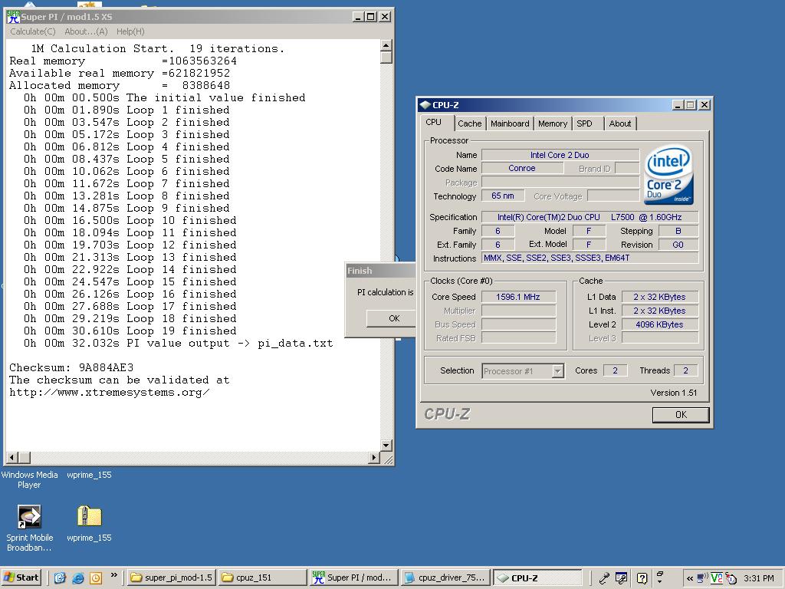Click the Checksum: 9A884AE3 line
Screen dimensions: 785x589
pos(71,367)
